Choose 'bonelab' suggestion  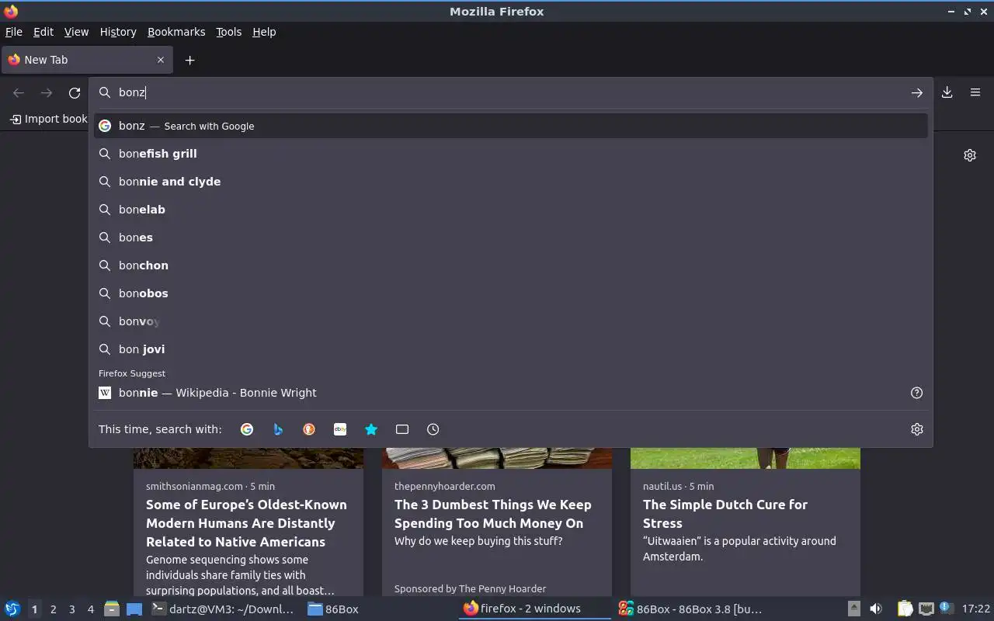[x=511, y=210]
